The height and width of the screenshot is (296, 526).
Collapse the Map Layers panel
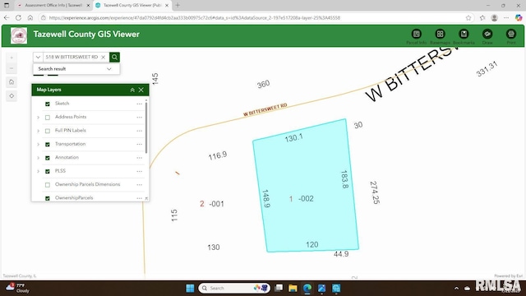(x=132, y=90)
